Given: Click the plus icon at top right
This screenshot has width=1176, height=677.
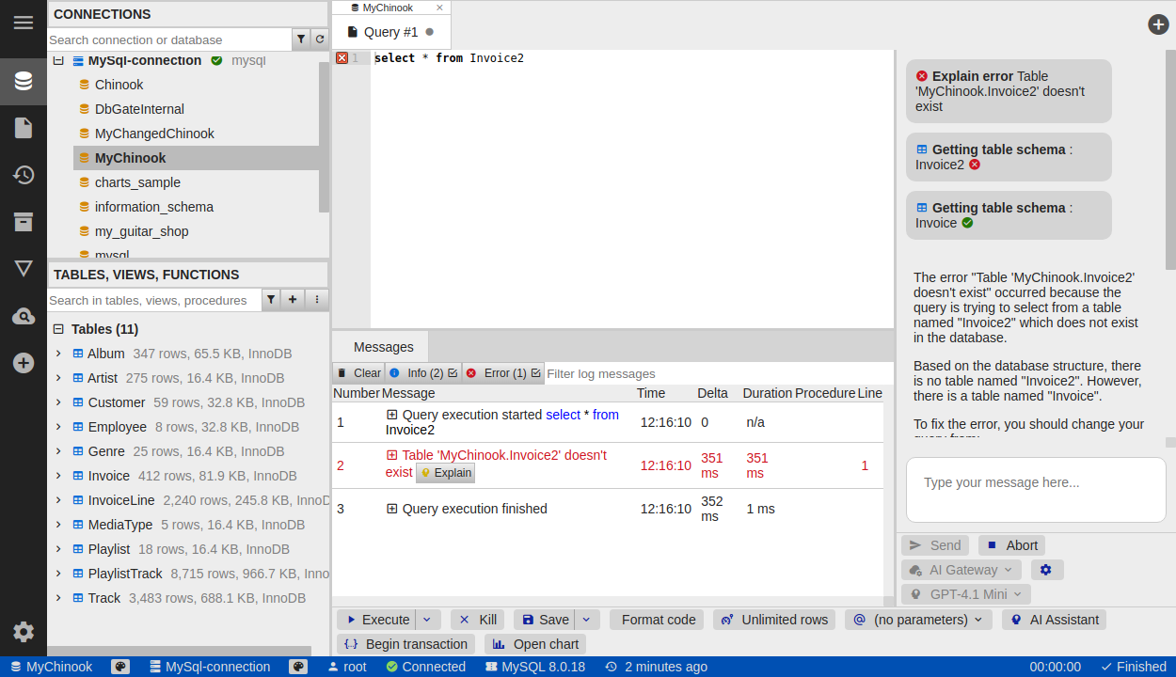Looking at the screenshot, I should point(1158,24).
